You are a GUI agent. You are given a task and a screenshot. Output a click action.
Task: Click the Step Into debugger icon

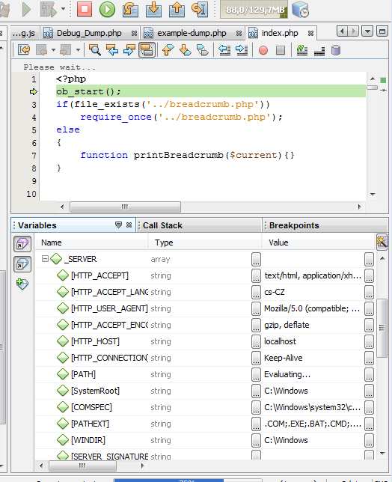153,9
